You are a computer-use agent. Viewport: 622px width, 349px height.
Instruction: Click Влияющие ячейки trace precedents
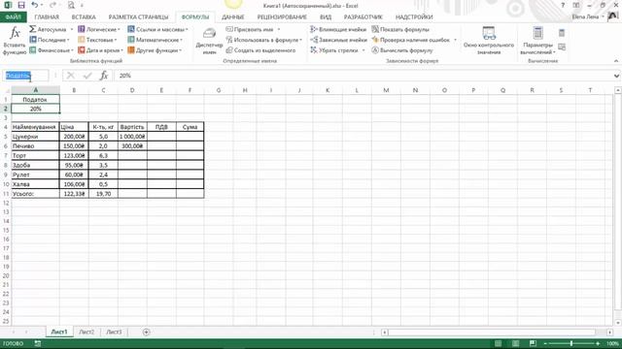(x=338, y=29)
